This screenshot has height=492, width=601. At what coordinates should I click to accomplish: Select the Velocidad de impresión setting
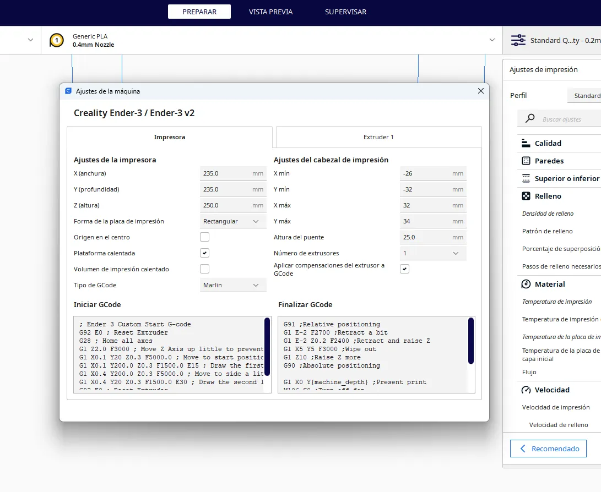[556, 407]
